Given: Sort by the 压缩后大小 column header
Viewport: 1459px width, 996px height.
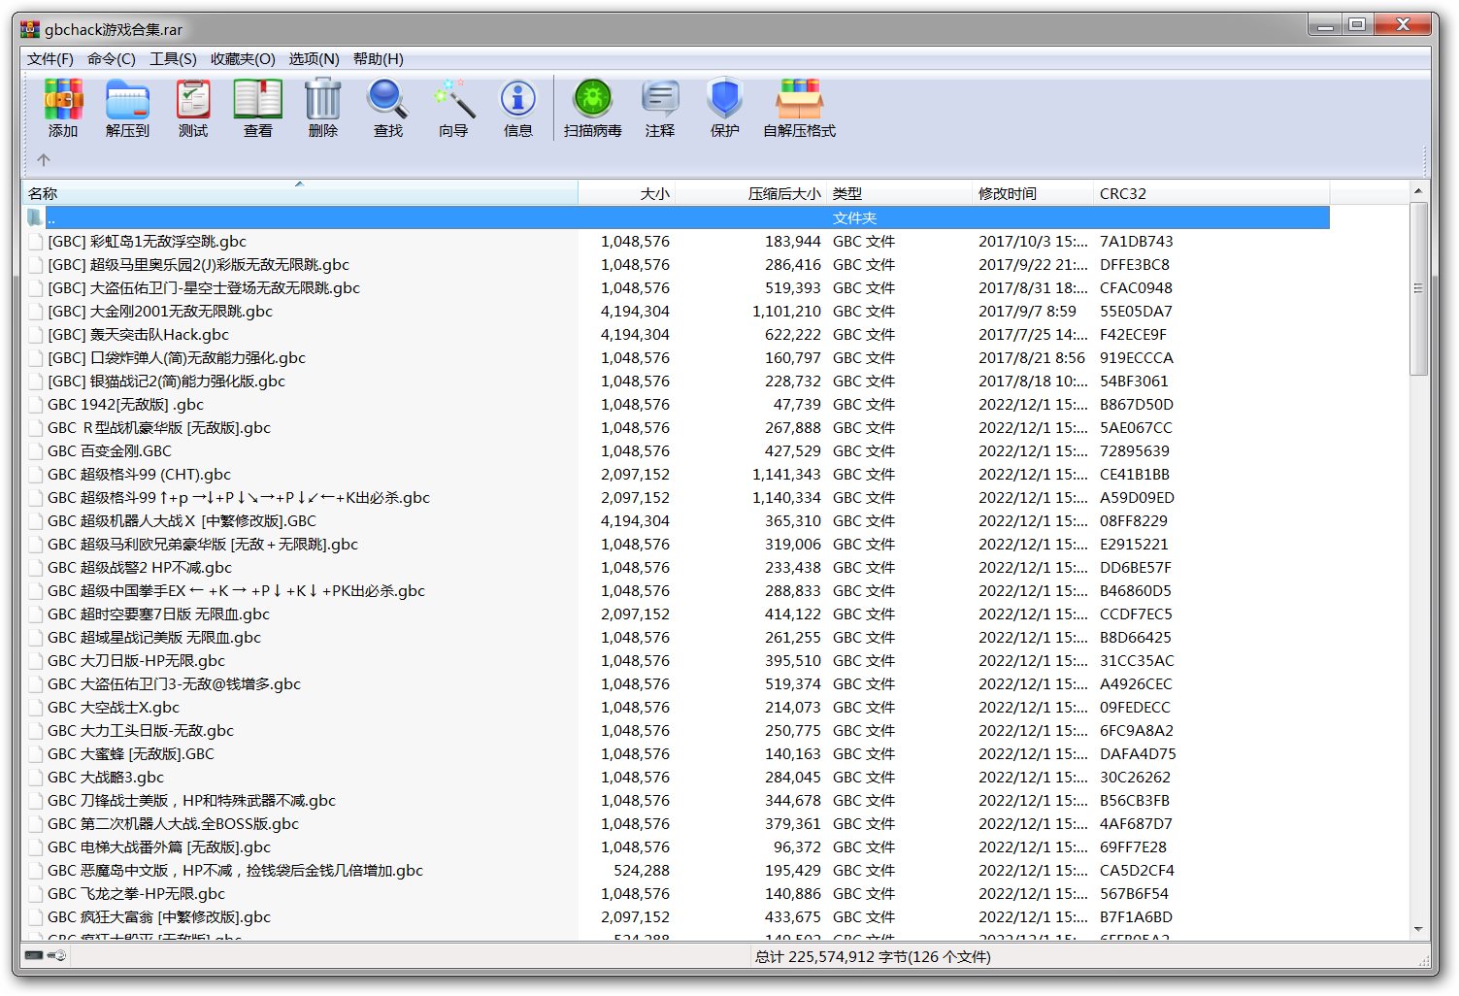Looking at the screenshot, I should [x=750, y=193].
